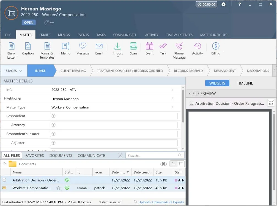Screen dimensions: 277x206
Task: Compose a new Email
Action: [x=99, y=49]
